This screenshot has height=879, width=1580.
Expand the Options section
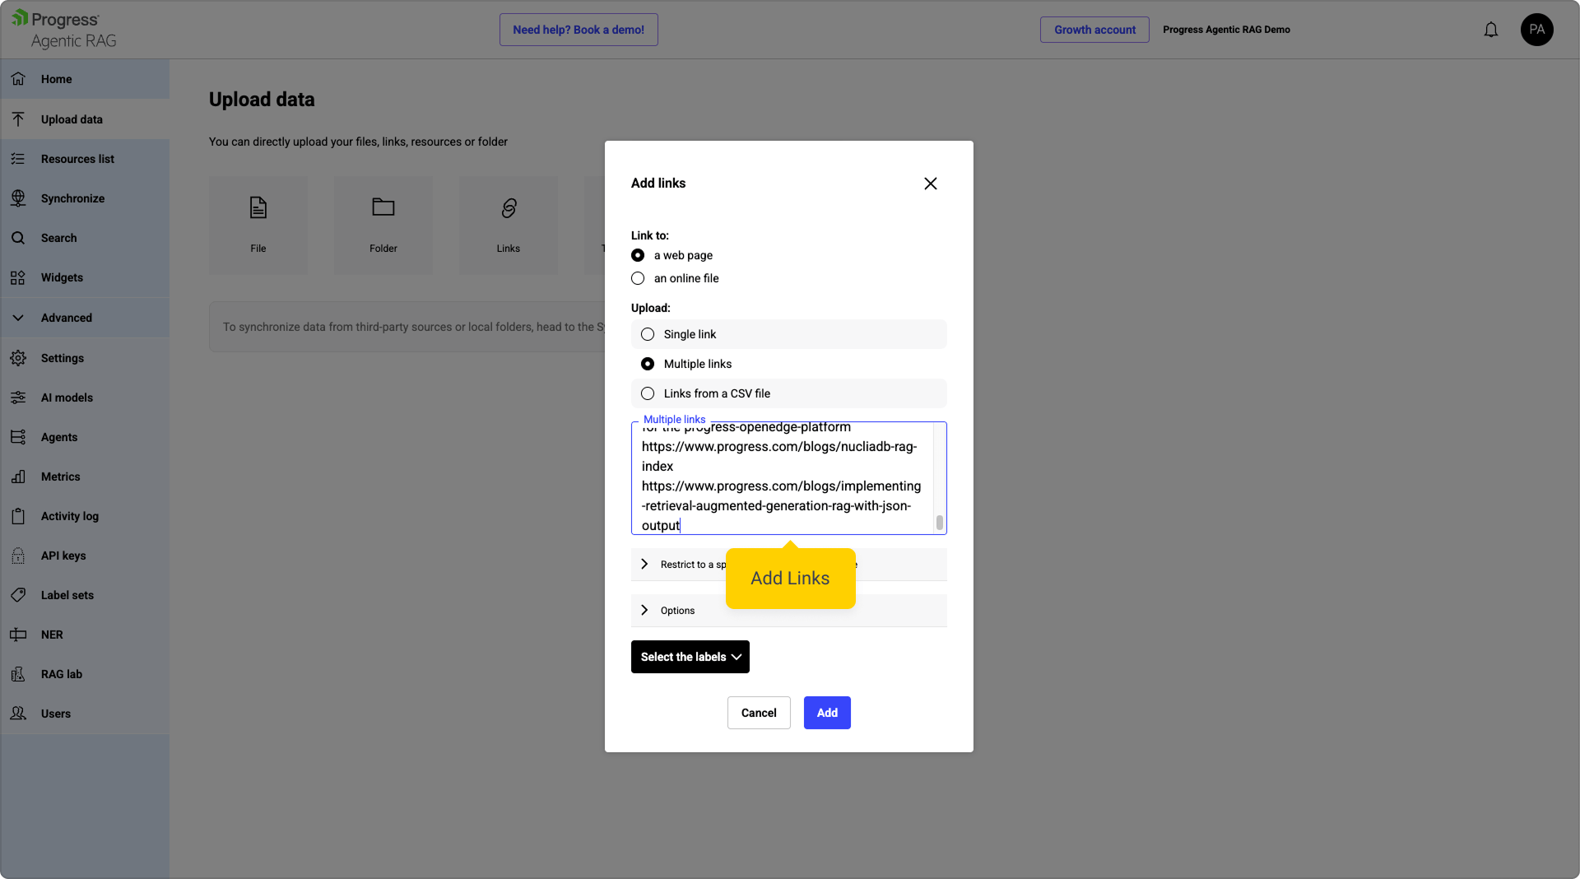[x=677, y=611]
